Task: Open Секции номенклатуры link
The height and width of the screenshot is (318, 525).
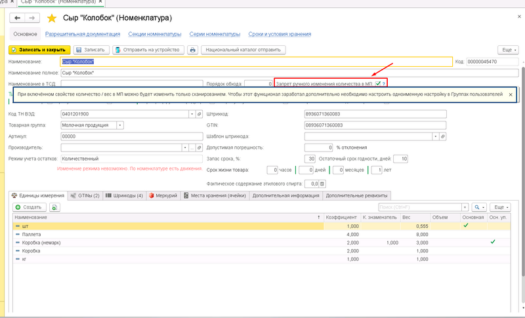Action: pos(155,34)
